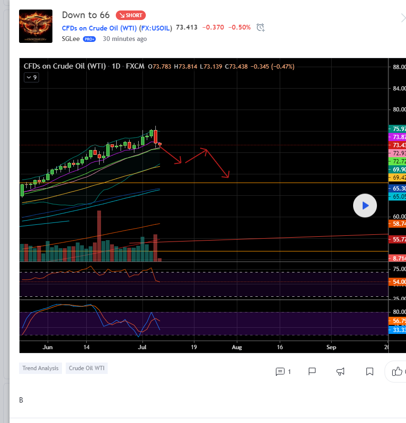This screenshot has width=406, height=423.
Task: Click the flag report icon
Action: [x=312, y=372]
